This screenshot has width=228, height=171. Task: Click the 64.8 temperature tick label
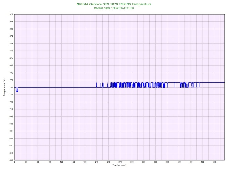pos(11,139)
